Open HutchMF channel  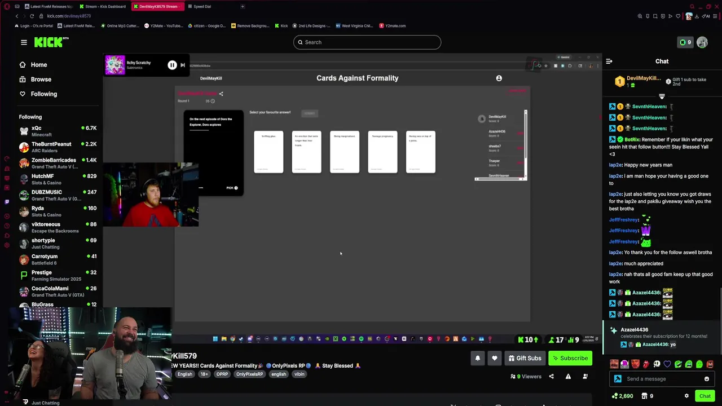click(58, 179)
